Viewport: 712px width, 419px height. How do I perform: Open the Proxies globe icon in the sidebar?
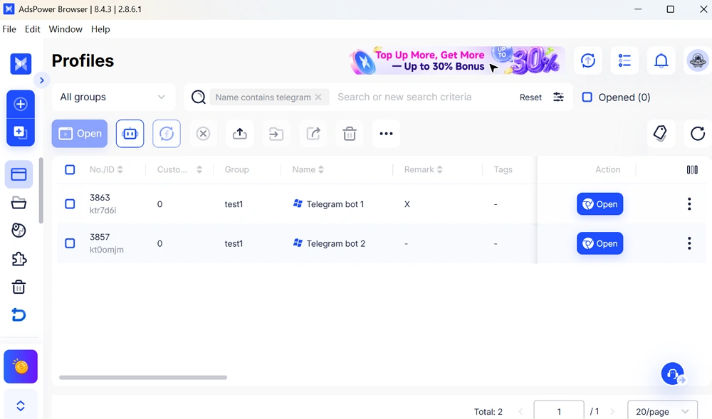click(x=19, y=230)
